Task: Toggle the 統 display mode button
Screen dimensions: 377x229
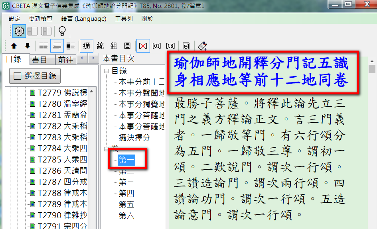Action: click(100, 46)
